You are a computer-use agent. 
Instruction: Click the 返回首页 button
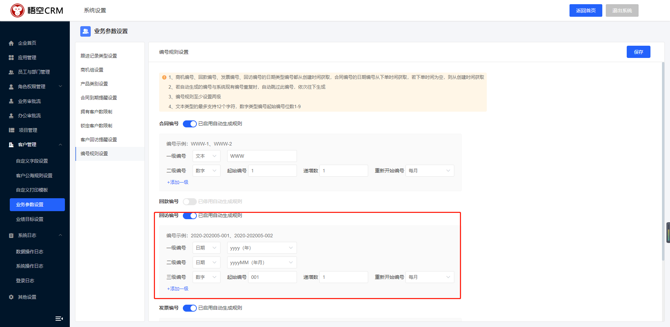coord(586,10)
